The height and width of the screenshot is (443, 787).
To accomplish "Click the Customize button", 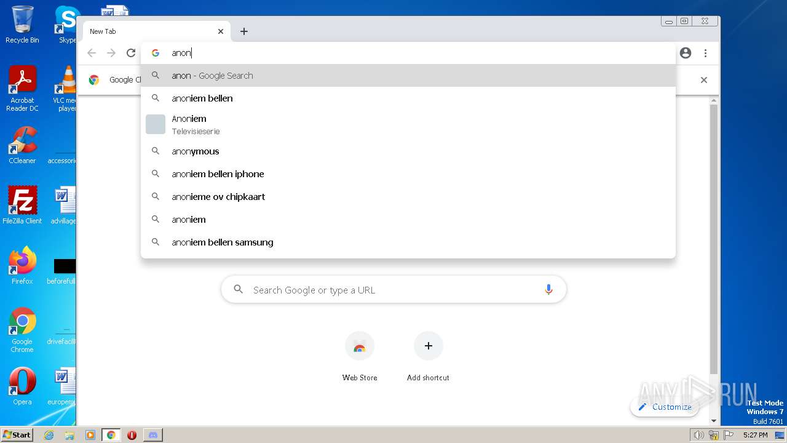I will [x=665, y=407].
